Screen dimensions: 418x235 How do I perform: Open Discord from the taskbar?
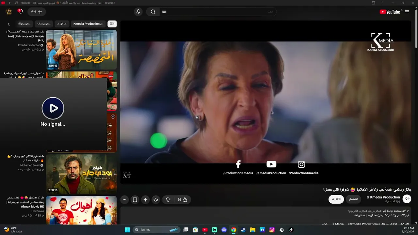pyautogui.click(x=224, y=230)
